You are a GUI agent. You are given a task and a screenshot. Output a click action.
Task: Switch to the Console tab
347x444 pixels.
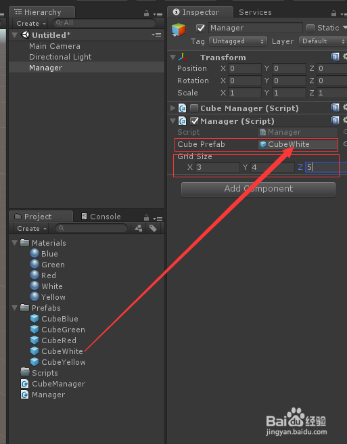101,217
